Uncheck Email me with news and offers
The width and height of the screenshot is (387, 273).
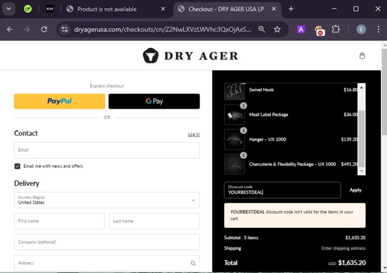pos(18,166)
